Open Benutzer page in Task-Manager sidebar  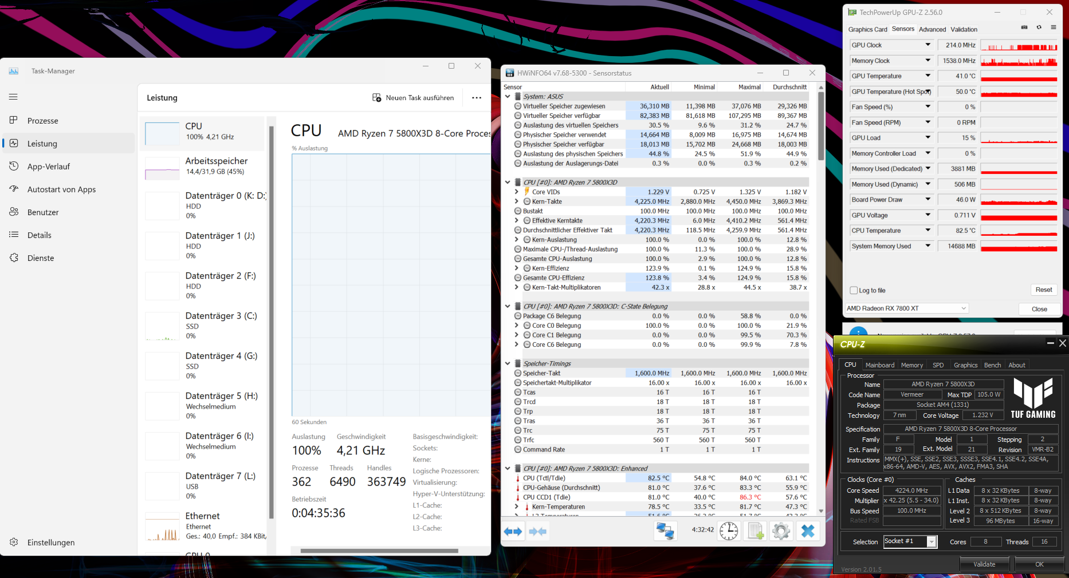[69, 212]
